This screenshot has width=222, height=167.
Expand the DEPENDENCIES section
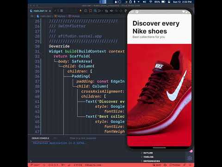pos(150,161)
